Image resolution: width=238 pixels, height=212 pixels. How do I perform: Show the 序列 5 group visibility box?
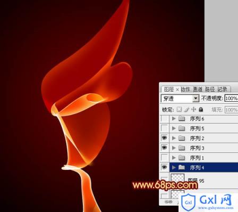click(x=164, y=128)
